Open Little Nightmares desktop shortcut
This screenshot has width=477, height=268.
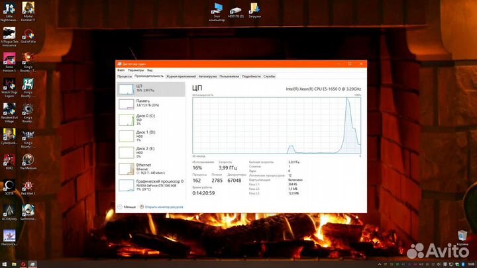[x=9, y=12]
